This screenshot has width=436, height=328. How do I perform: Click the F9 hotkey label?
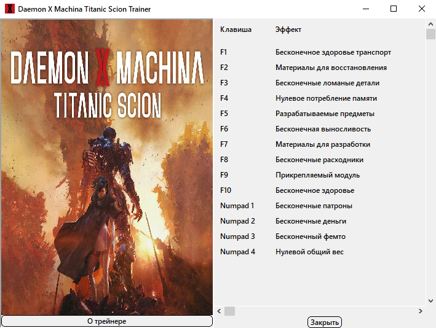coord(224,175)
